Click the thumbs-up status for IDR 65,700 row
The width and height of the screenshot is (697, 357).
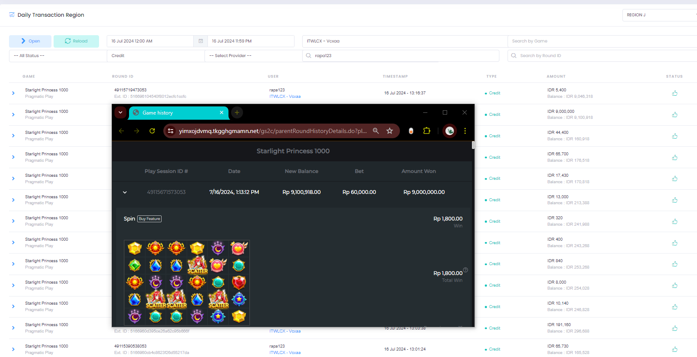coord(675,157)
